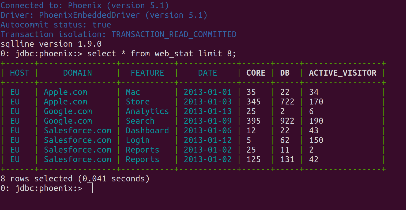Select the TRANSACTION_READ_COMMITTED text
This screenshot has width=406, height=210.
174,34
